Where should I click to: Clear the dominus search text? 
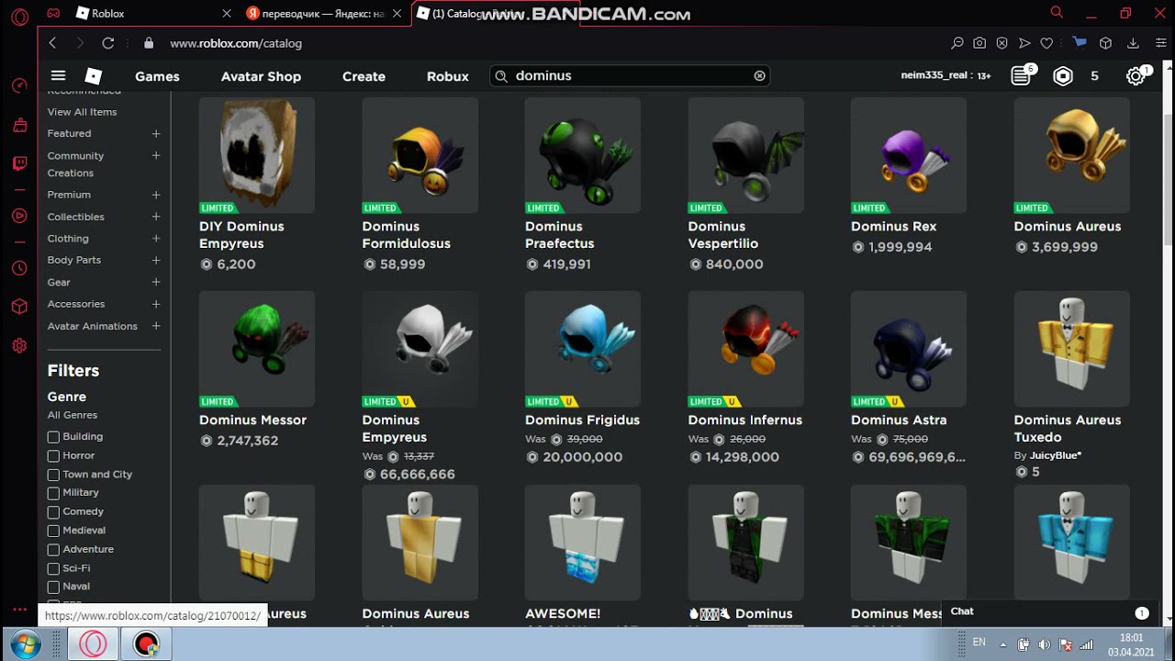tap(759, 76)
